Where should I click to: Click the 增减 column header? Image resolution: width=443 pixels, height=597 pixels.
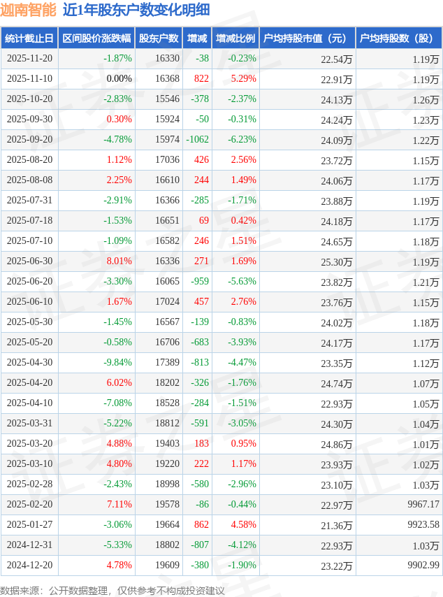(x=198, y=38)
